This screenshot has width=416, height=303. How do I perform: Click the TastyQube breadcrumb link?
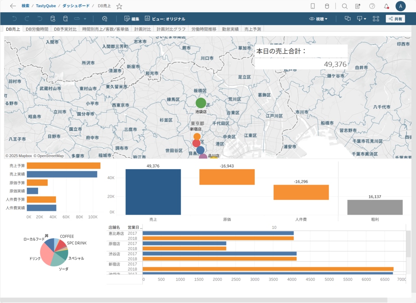(x=46, y=6)
